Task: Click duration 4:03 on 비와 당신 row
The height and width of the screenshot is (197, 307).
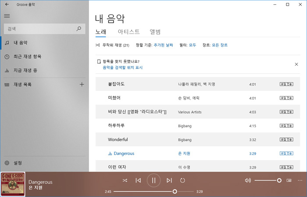Action: tap(253, 112)
